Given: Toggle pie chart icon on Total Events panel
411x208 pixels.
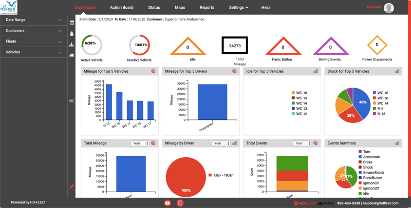Looking at the screenshot, I should click(x=315, y=143).
